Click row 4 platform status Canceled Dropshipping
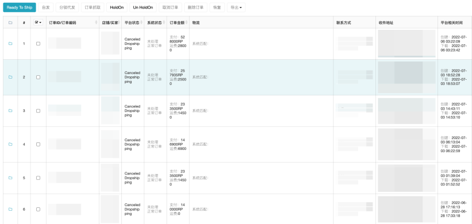 [x=132, y=144]
